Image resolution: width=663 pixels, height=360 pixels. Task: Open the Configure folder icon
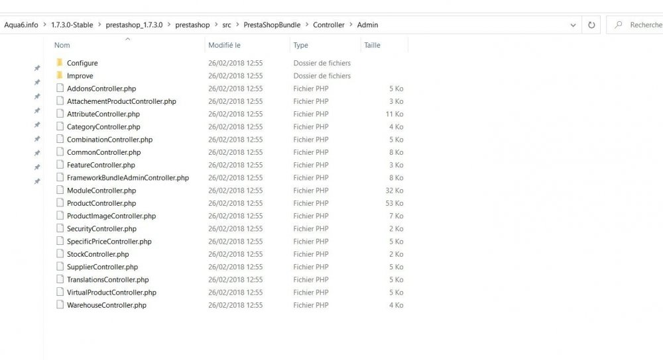tap(60, 62)
